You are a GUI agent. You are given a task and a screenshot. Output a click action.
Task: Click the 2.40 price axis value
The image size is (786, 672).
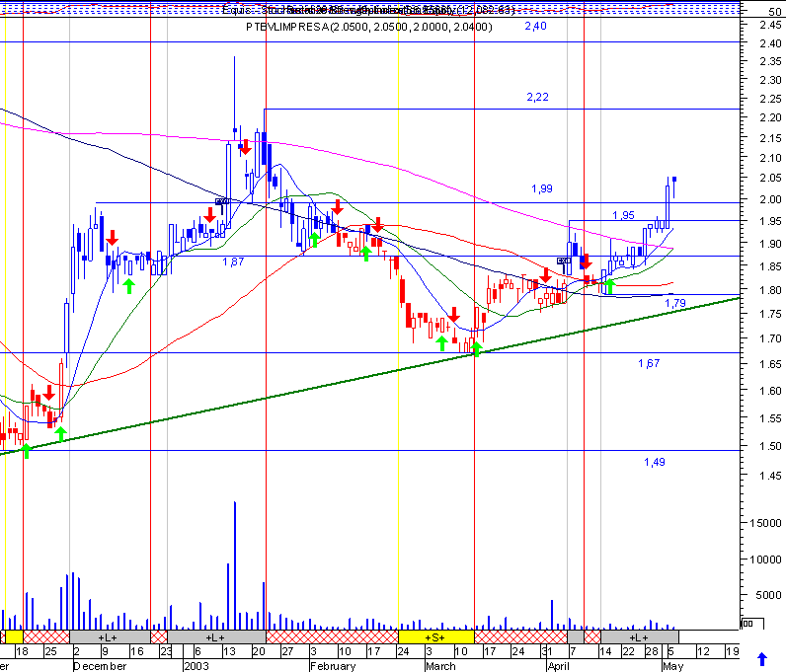coord(770,43)
